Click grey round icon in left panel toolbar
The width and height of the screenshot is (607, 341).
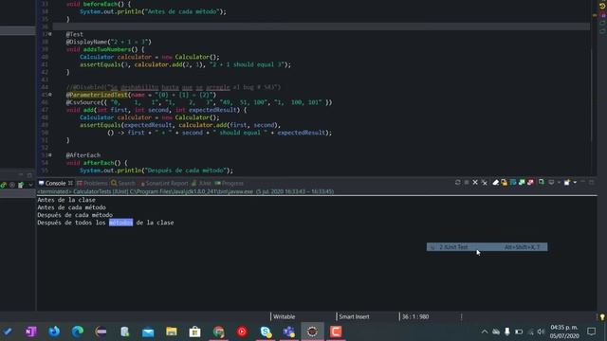point(12,186)
